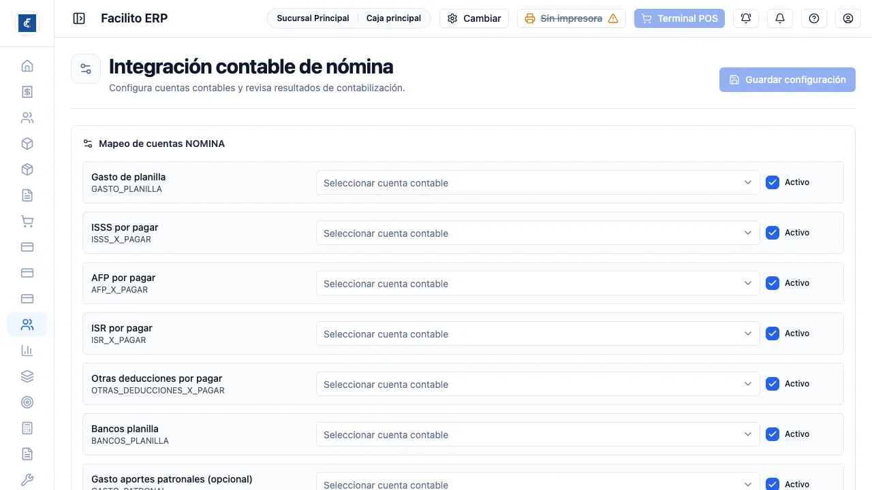Open the taped package icon in the sidebar

27,169
